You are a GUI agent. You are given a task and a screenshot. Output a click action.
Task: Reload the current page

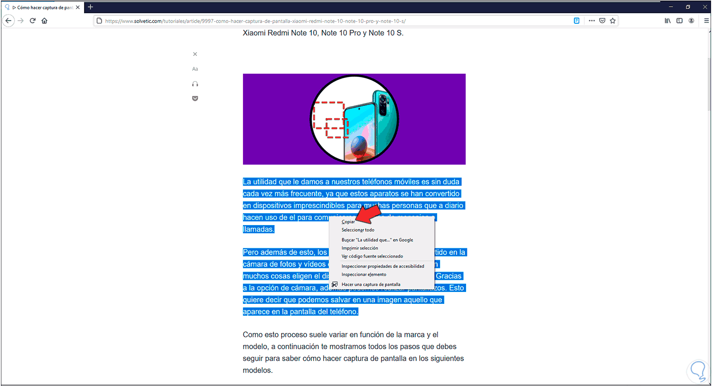pos(33,21)
